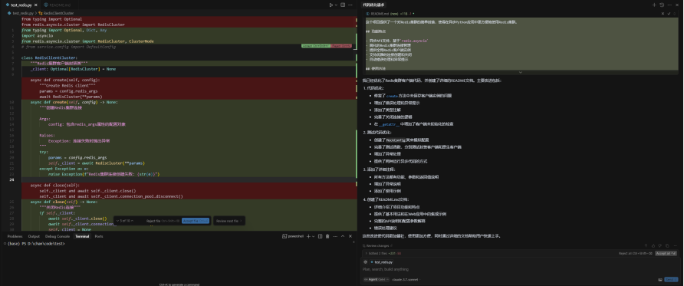Switch to the Problems tab
684x286 pixels.
click(x=15, y=236)
